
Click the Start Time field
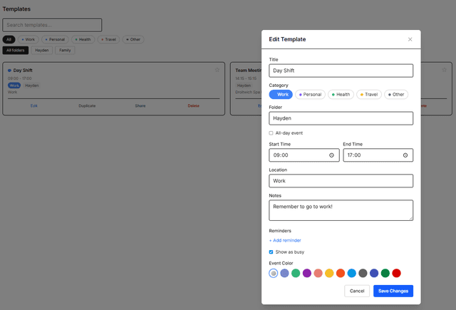[x=304, y=155]
